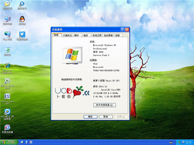This screenshot has width=194, height=145.
Task: Click the 卜家园 radish logo image
Action: (x=72, y=92)
